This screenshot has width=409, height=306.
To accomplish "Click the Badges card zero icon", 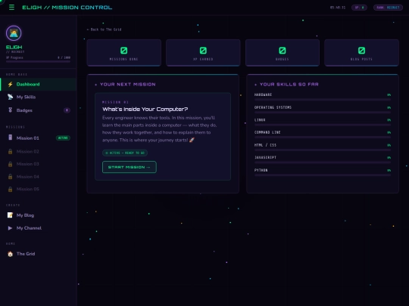I will [283, 51].
